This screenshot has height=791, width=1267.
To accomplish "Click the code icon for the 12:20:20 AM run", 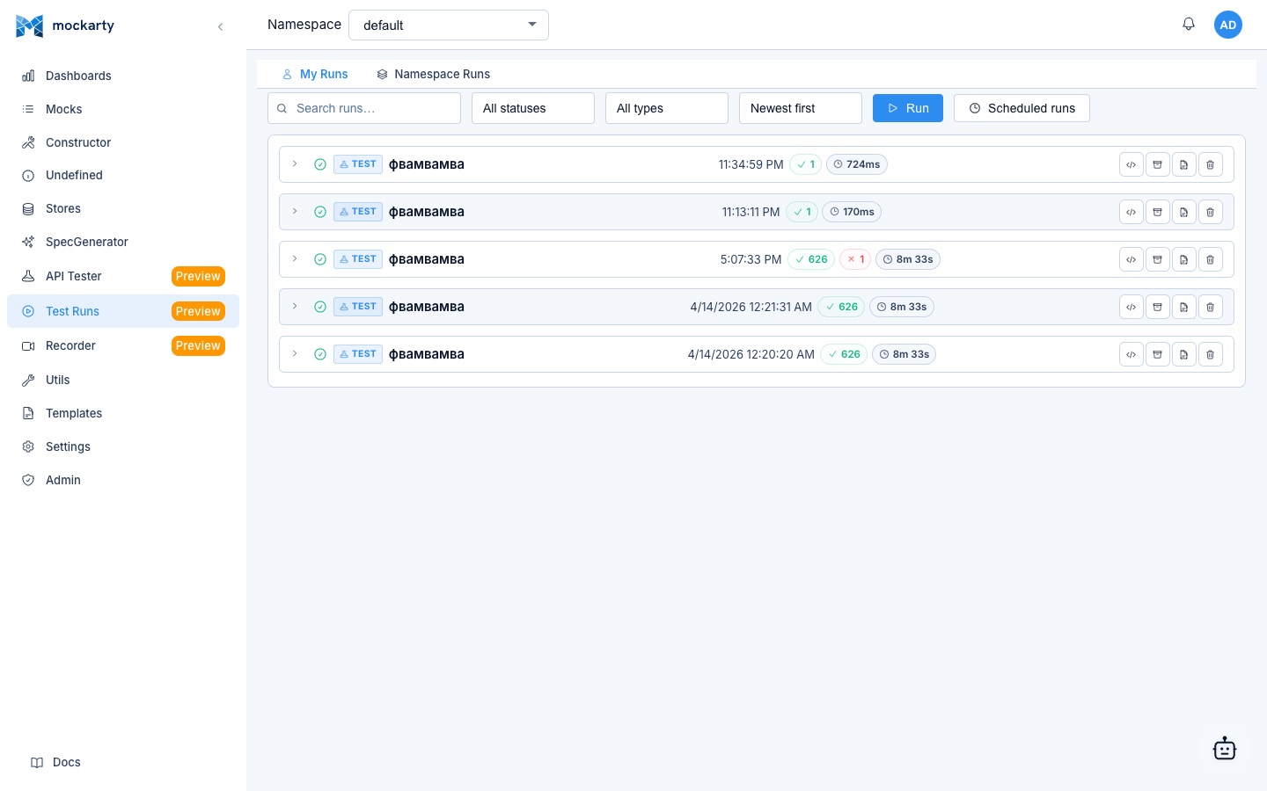I will [x=1132, y=354].
